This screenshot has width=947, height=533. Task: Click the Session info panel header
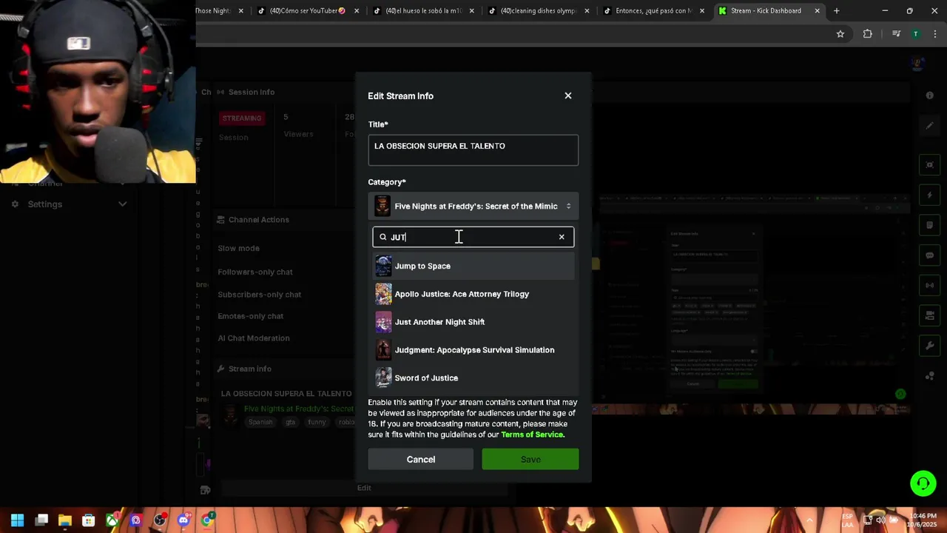point(252,92)
